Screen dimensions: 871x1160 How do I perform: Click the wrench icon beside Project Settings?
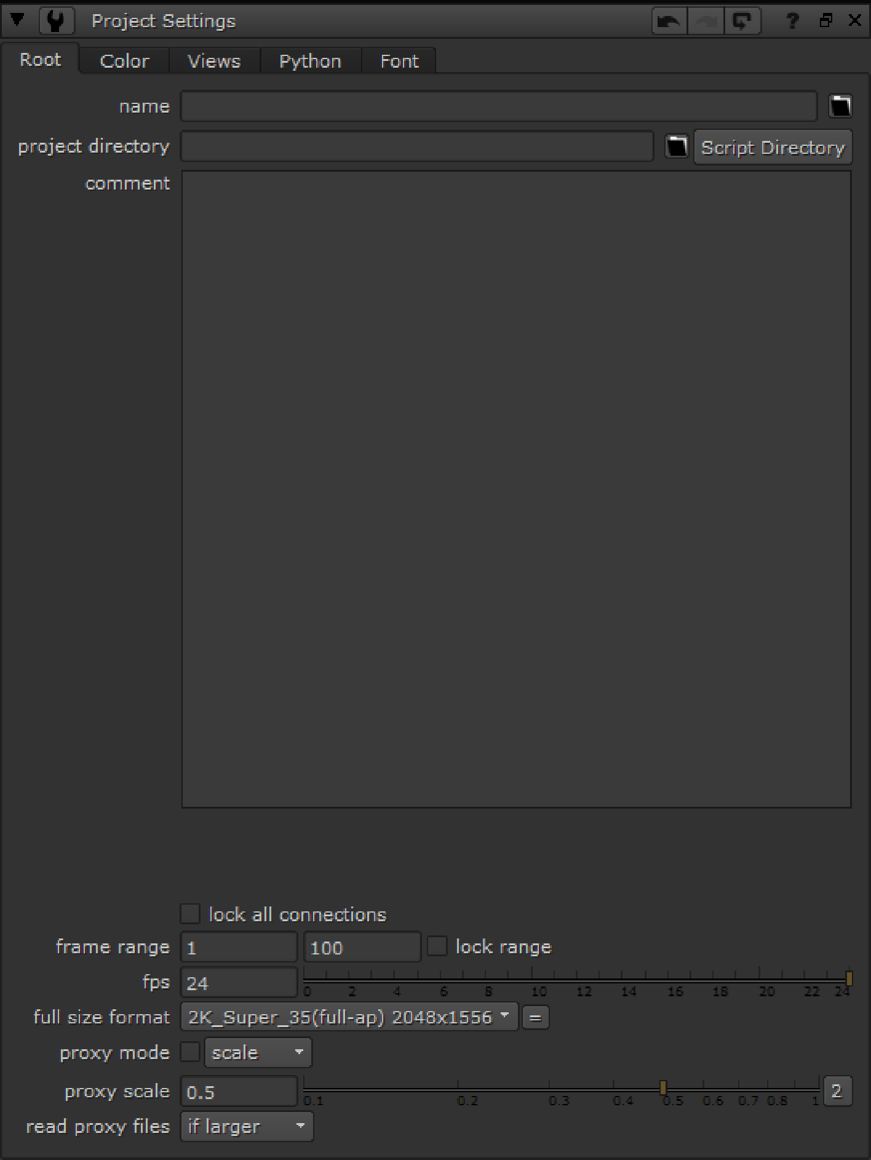click(x=56, y=21)
